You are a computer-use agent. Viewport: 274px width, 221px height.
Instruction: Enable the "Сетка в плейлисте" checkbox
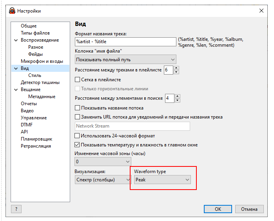click(77, 80)
